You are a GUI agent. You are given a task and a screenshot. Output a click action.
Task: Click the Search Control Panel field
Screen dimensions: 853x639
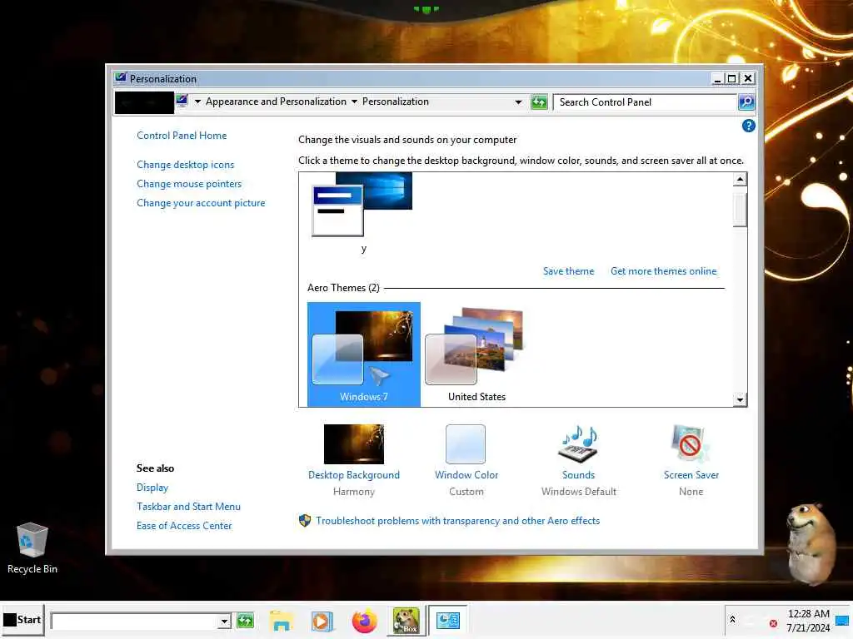click(x=646, y=102)
